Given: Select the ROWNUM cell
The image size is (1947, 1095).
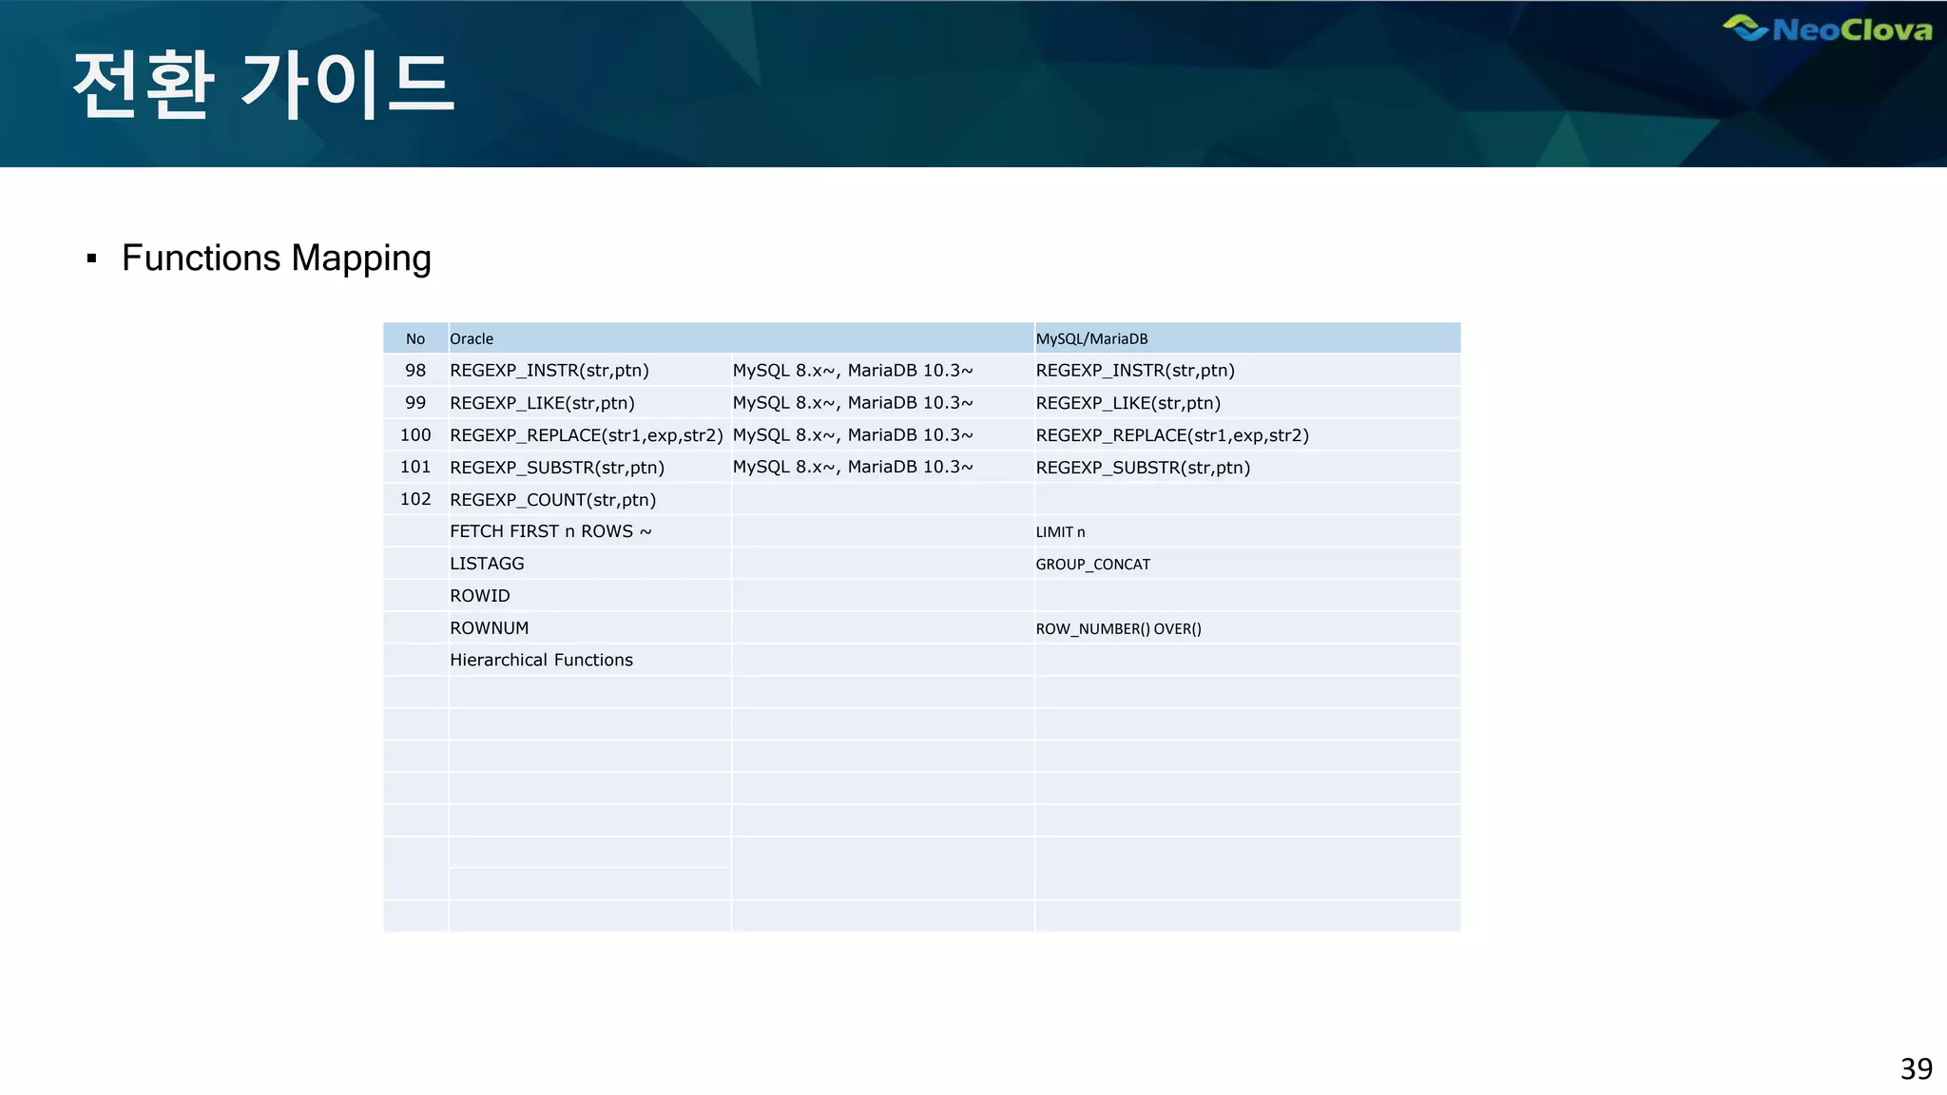Looking at the screenshot, I should click(x=489, y=628).
